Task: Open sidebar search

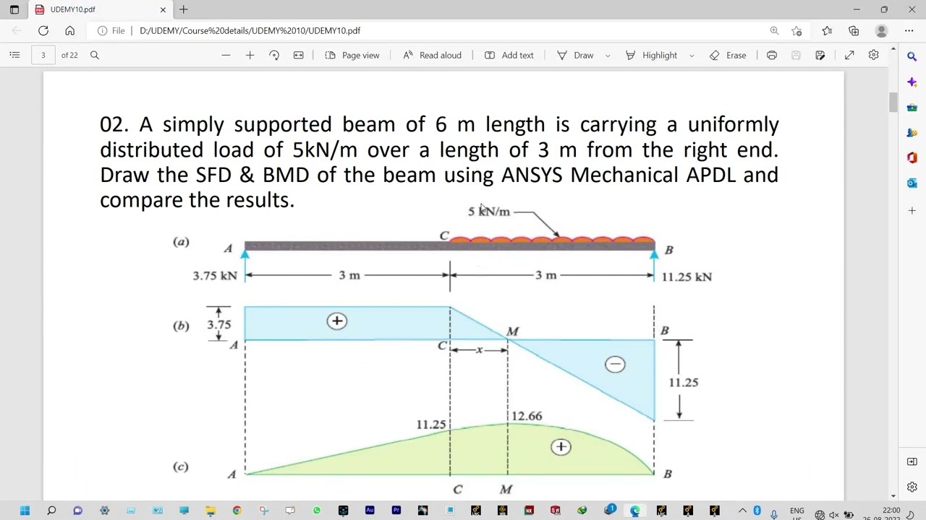Action: [x=912, y=56]
